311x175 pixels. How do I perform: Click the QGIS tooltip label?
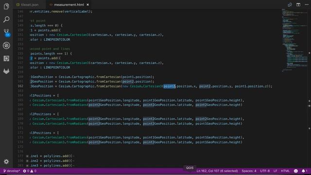[190, 168]
